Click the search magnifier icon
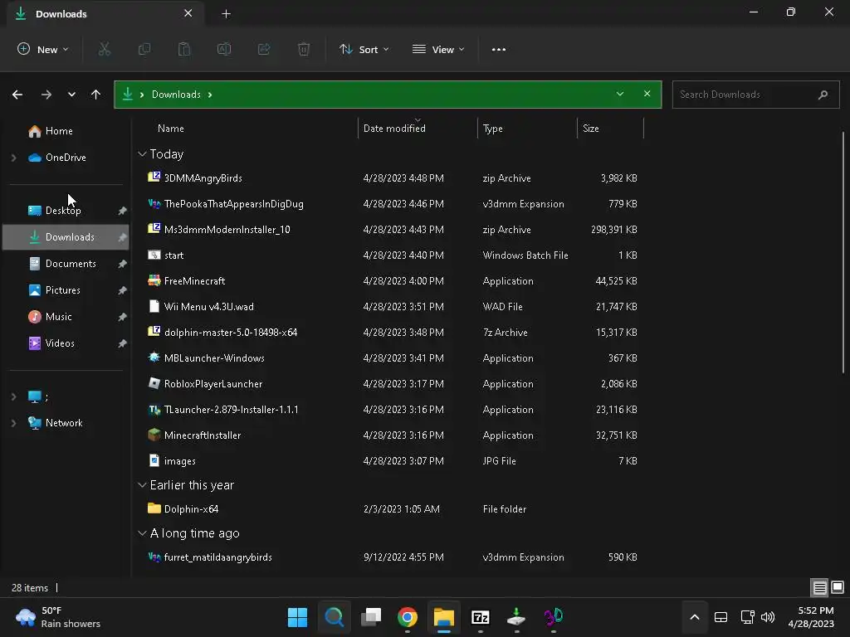850x637 pixels. coord(823,95)
